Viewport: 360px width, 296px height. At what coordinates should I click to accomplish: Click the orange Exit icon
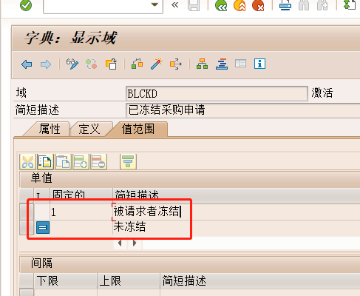point(240,5)
